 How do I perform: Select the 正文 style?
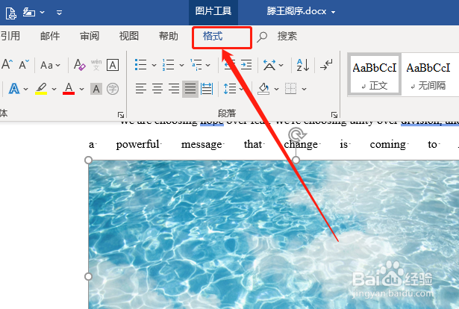click(375, 75)
